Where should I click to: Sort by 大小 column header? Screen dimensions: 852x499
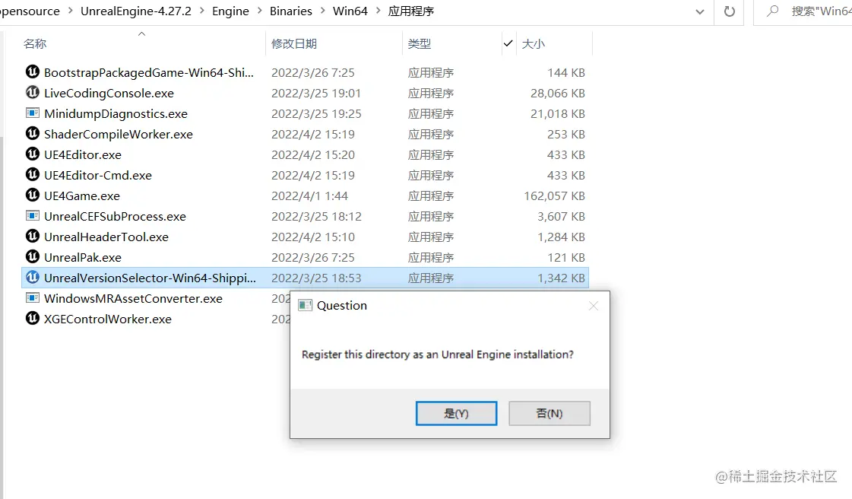pos(533,43)
